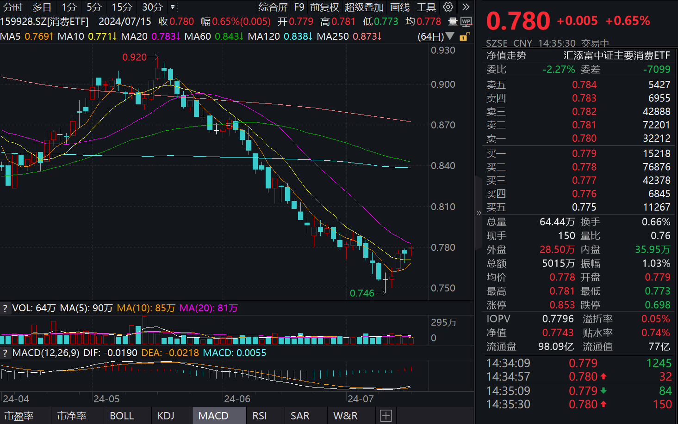Switch indicator to BOLL

(x=122, y=416)
